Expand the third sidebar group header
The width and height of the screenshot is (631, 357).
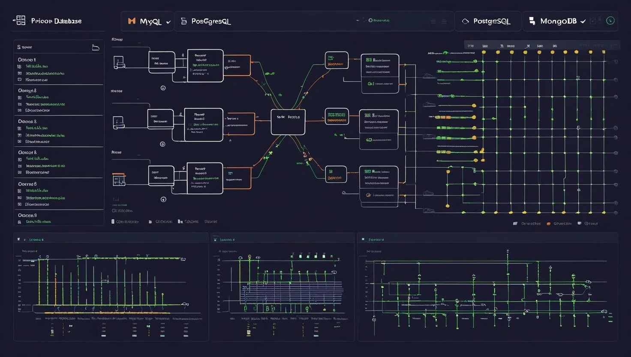click(27, 121)
